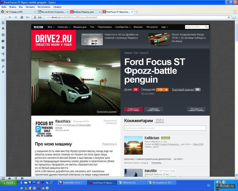Click the Подписаться на эту машину button

coord(133,110)
